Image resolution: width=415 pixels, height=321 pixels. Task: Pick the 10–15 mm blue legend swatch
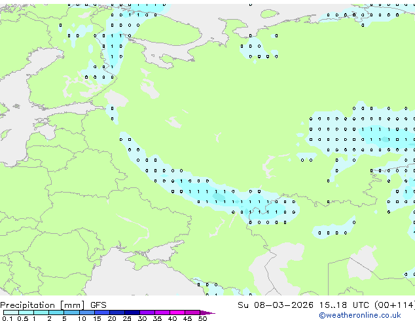[86, 312]
